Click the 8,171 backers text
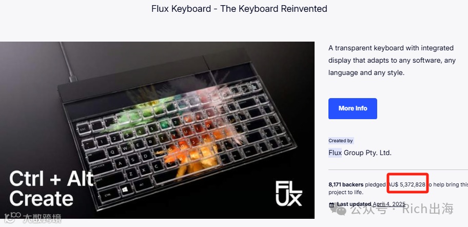 (x=346, y=184)
